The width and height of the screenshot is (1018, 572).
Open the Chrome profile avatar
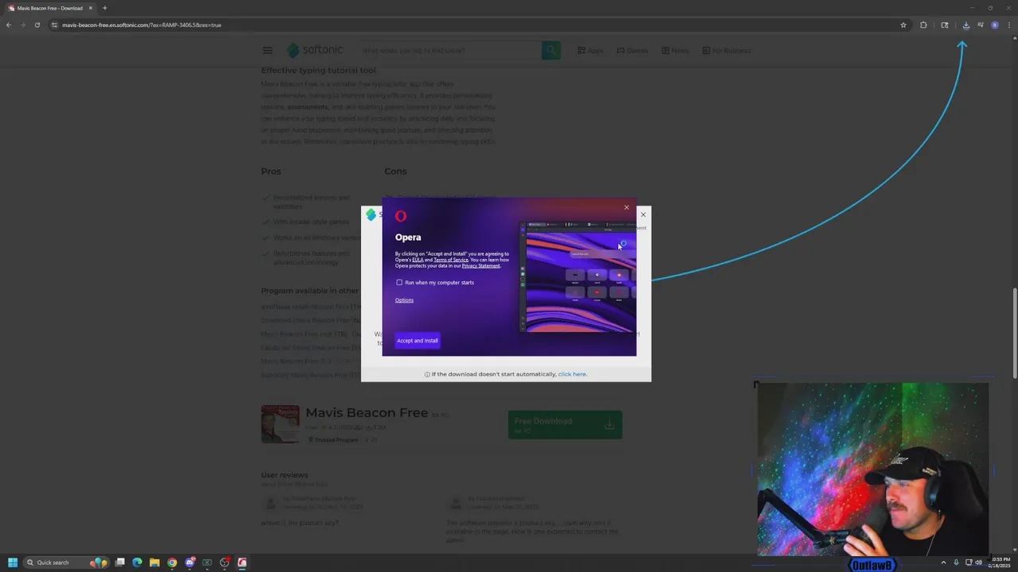(994, 25)
